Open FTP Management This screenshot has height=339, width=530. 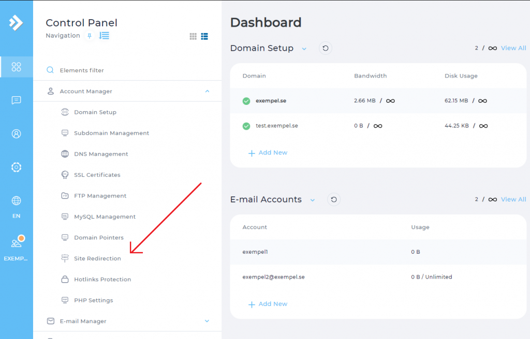pos(100,196)
